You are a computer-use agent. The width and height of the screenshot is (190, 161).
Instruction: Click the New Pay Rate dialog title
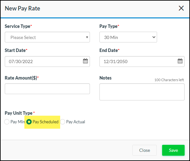(x=22, y=8)
